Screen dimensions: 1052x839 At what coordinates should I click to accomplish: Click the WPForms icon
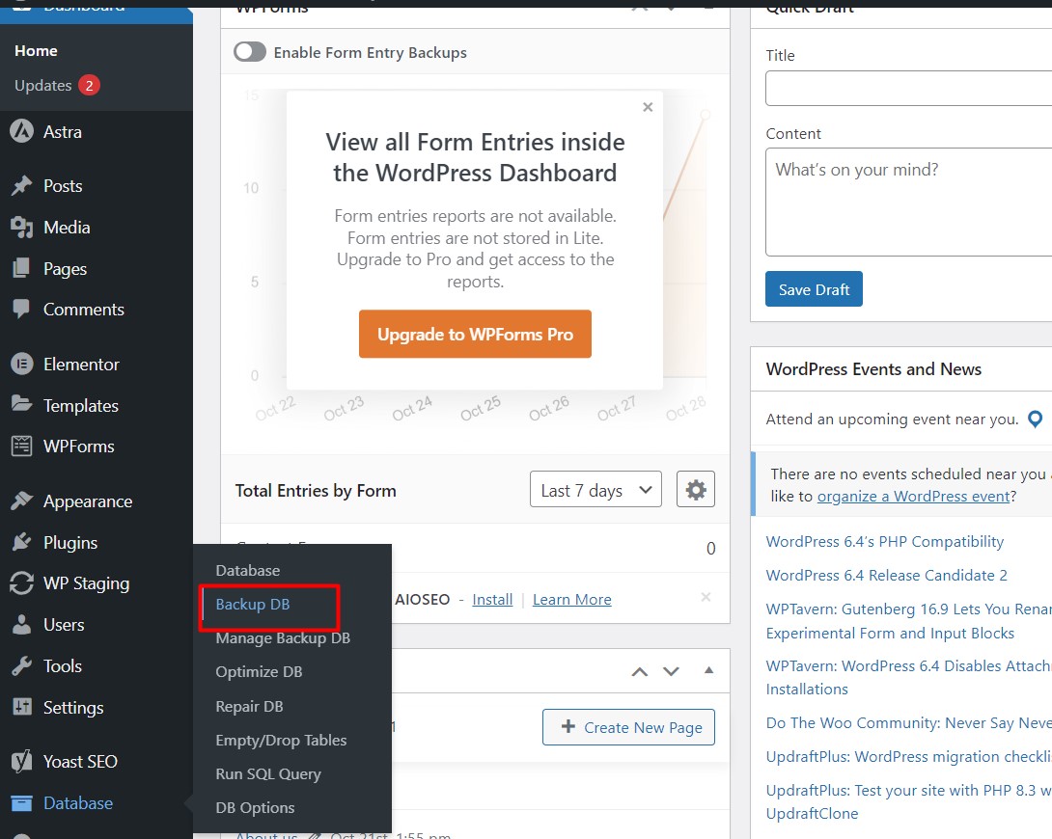[x=21, y=447]
